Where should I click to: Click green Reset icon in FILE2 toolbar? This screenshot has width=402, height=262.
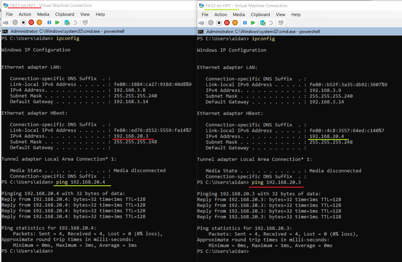click(x=253, y=23)
